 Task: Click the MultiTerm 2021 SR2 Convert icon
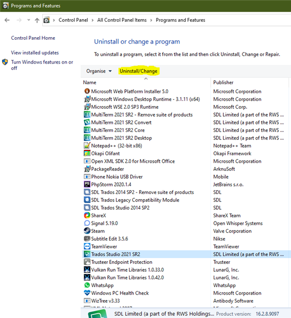click(87, 122)
